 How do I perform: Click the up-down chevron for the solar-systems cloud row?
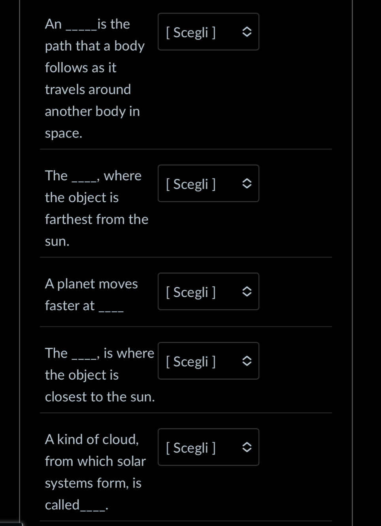[247, 447]
